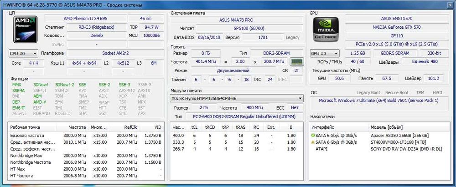This screenshot has height=187, width=456.
Task: Click the shader clock 101.2 value
Action: [x=434, y=78]
